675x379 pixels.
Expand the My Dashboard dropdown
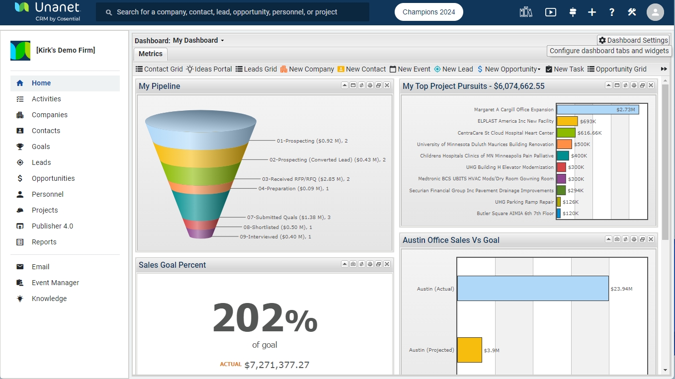coord(222,41)
